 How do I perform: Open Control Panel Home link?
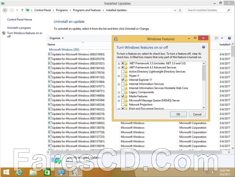click(x=20, y=20)
